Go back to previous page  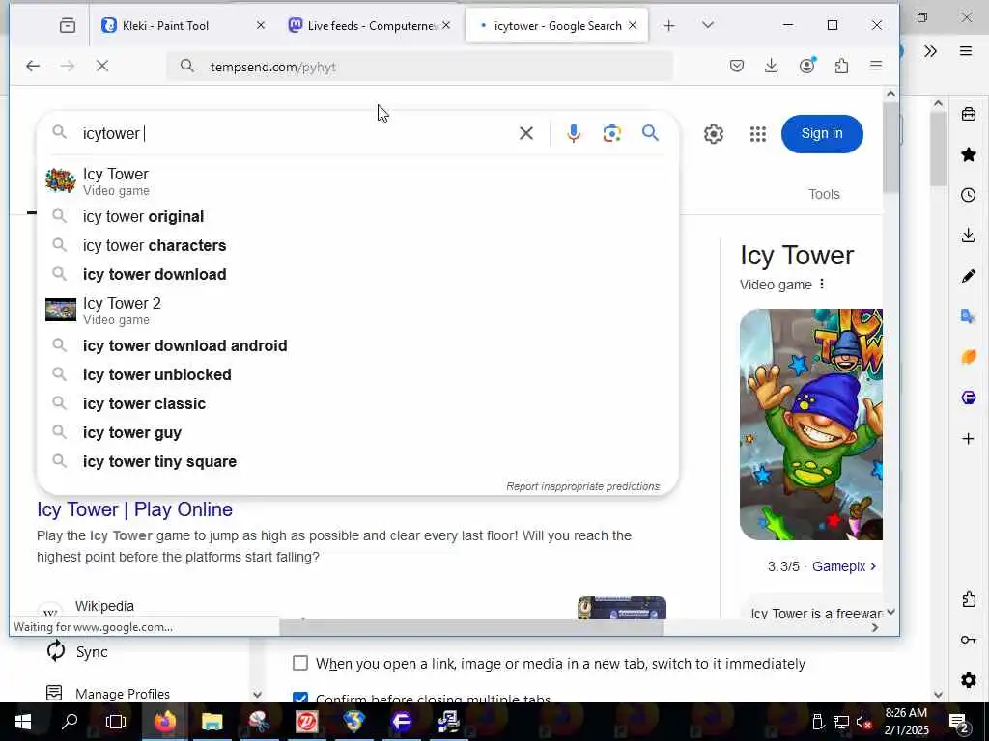33,66
